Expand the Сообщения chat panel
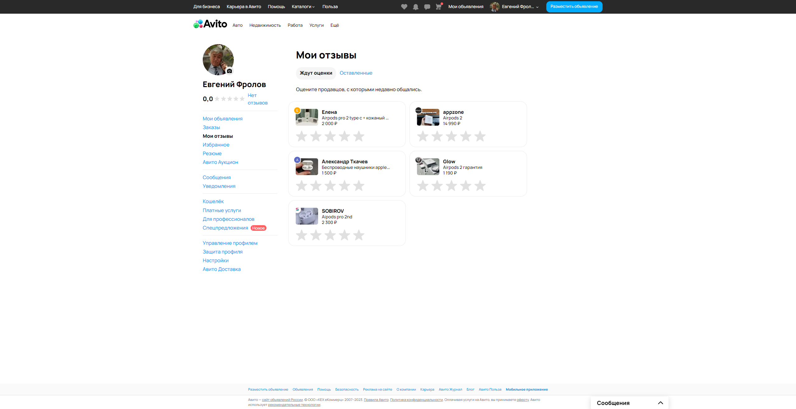 coord(660,403)
